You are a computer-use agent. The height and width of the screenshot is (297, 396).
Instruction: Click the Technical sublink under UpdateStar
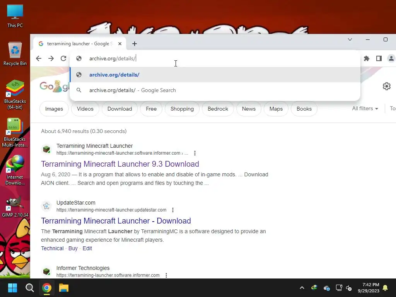point(52,248)
